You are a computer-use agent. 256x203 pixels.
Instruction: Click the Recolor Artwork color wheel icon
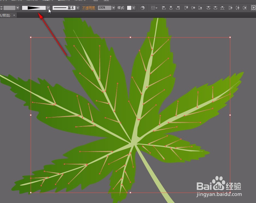142,8
